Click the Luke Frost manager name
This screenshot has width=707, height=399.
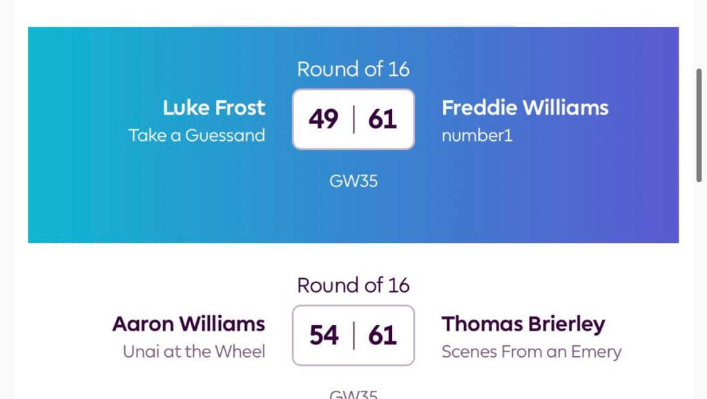pos(214,108)
